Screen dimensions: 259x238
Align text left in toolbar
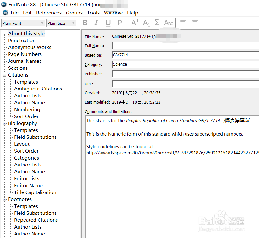click(183, 23)
